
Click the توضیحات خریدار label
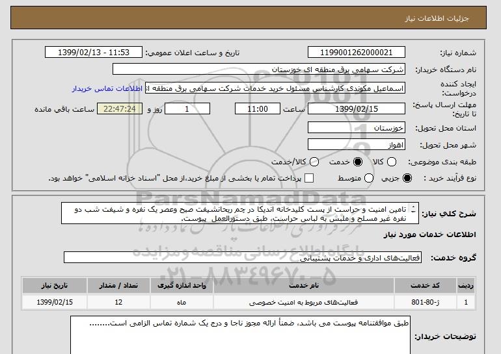pyautogui.click(x=446, y=336)
